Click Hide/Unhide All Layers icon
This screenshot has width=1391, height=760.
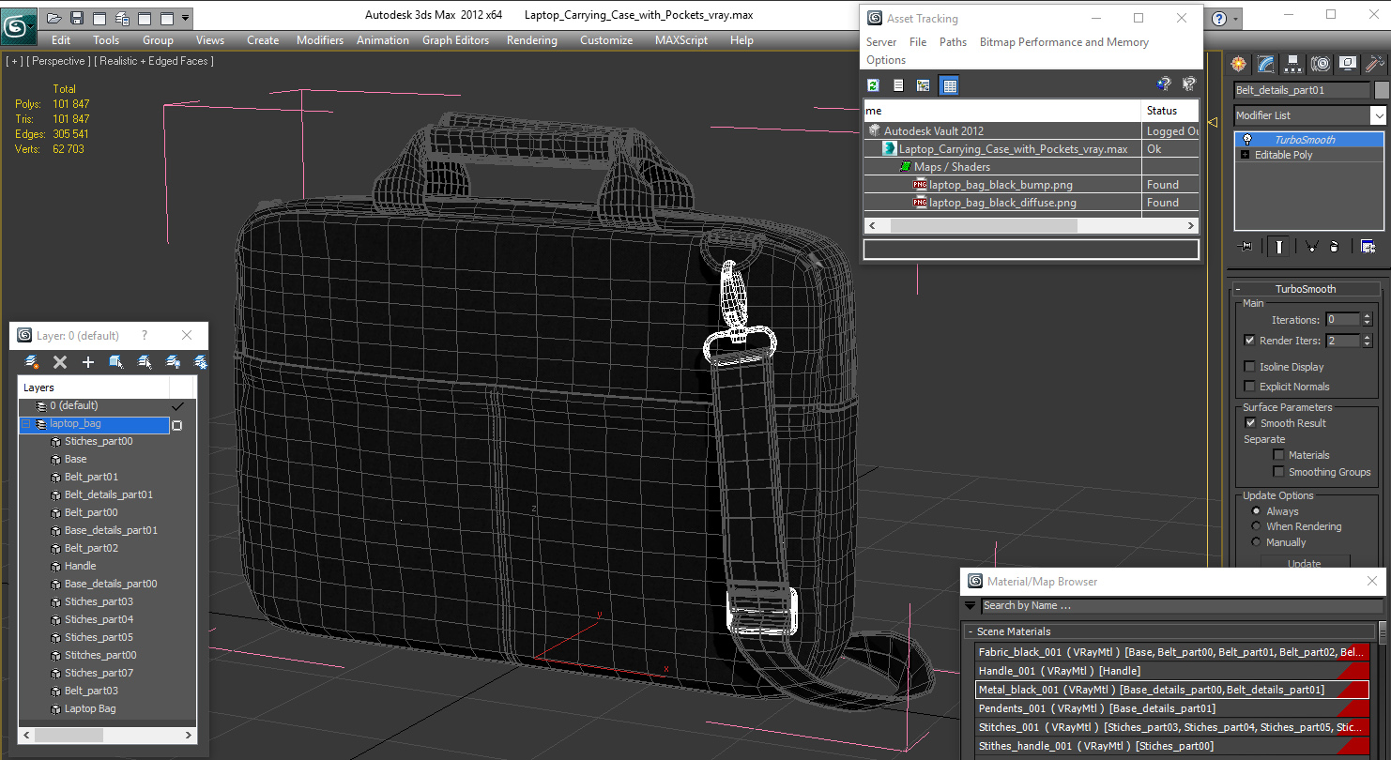pyautogui.click(x=173, y=362)
